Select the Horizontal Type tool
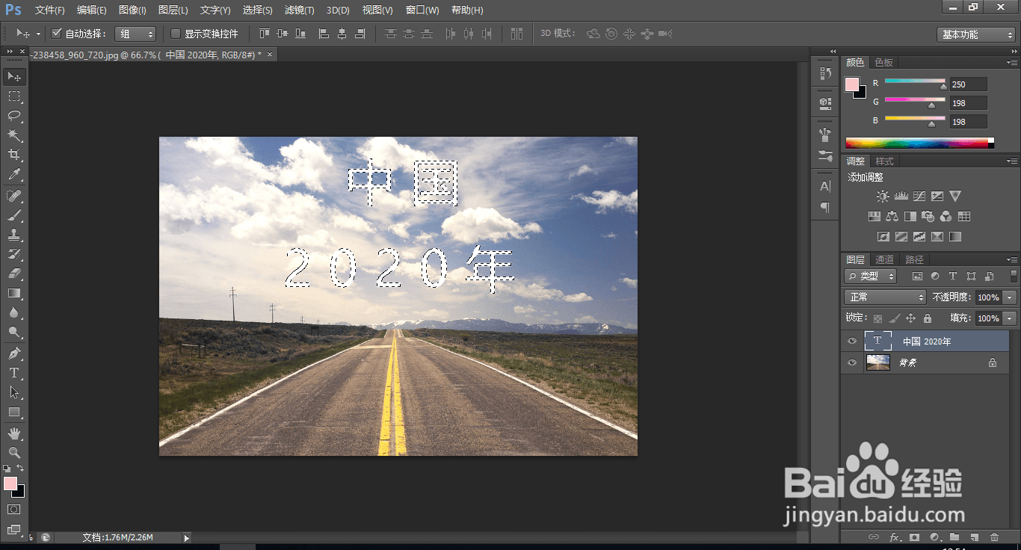Image resolution: width=1021 pixels, height=550 pixels. [x=14, y=372]
